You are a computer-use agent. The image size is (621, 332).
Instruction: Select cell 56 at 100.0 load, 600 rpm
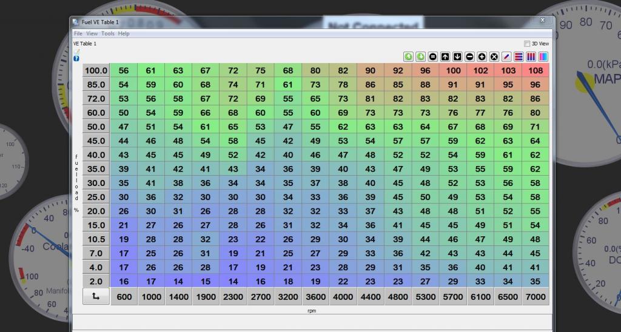(x=124, y=70)
